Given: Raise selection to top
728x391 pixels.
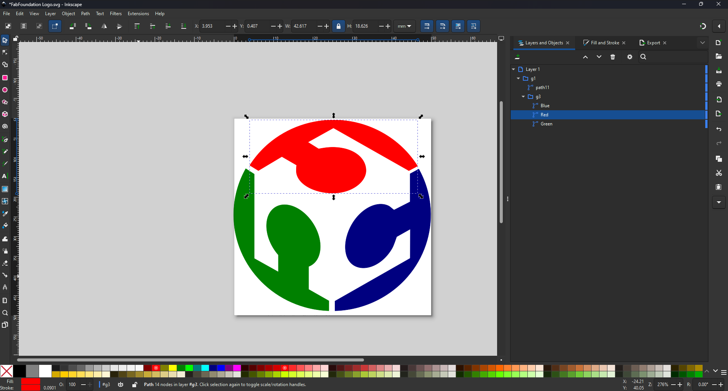Looking at the screenshot, I should [x=137, y=26].
